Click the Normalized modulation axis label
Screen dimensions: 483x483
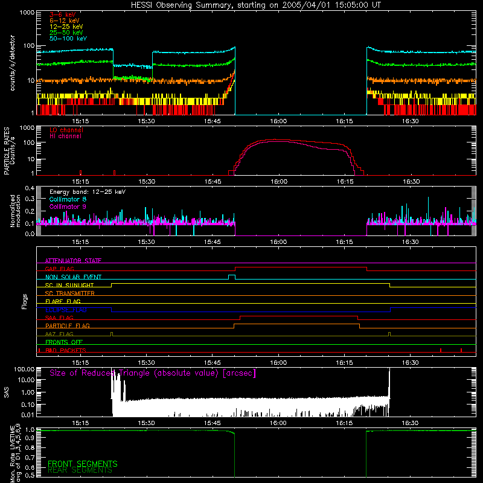coord(15,211)
